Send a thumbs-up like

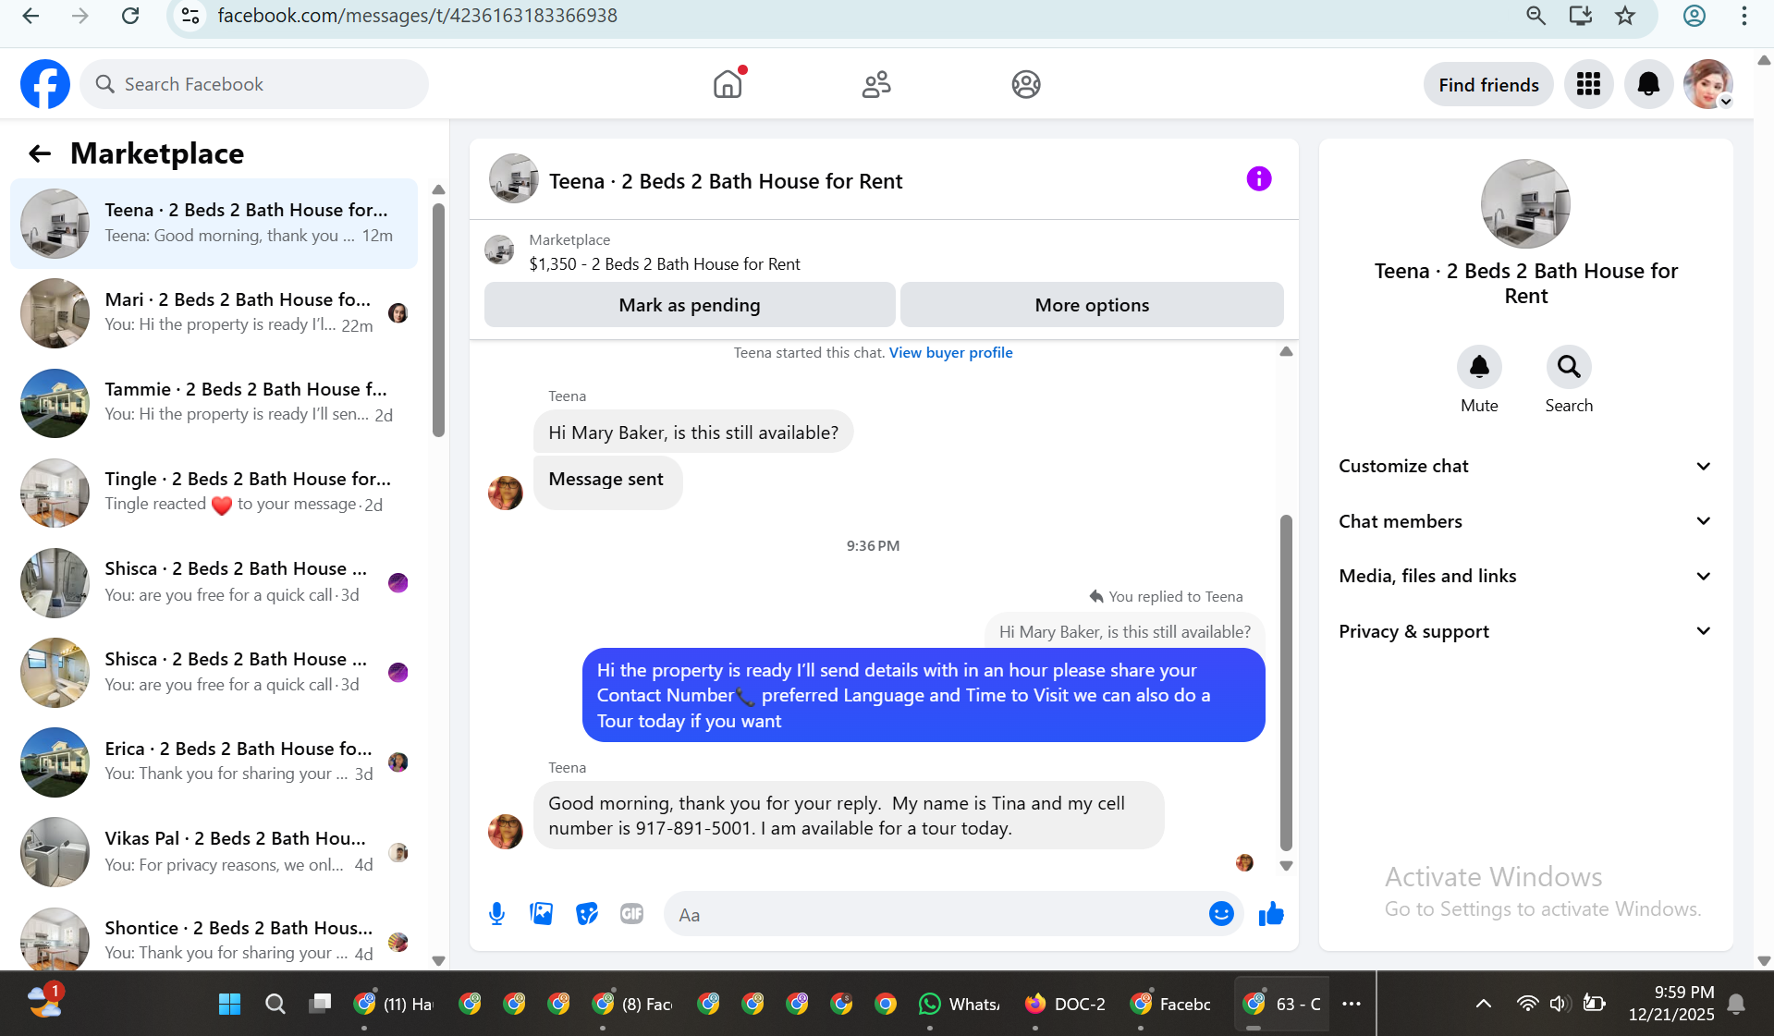point(1271,914)
